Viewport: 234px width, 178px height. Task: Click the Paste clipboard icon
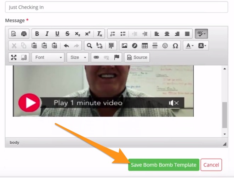coord(34,45)
